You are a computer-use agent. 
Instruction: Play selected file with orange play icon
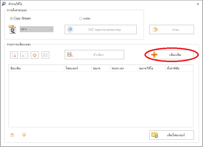[x=34, y=55]
